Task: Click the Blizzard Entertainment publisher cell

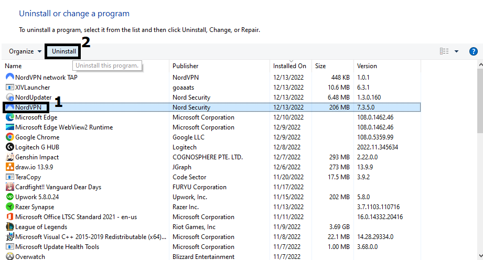Action: 203,257
